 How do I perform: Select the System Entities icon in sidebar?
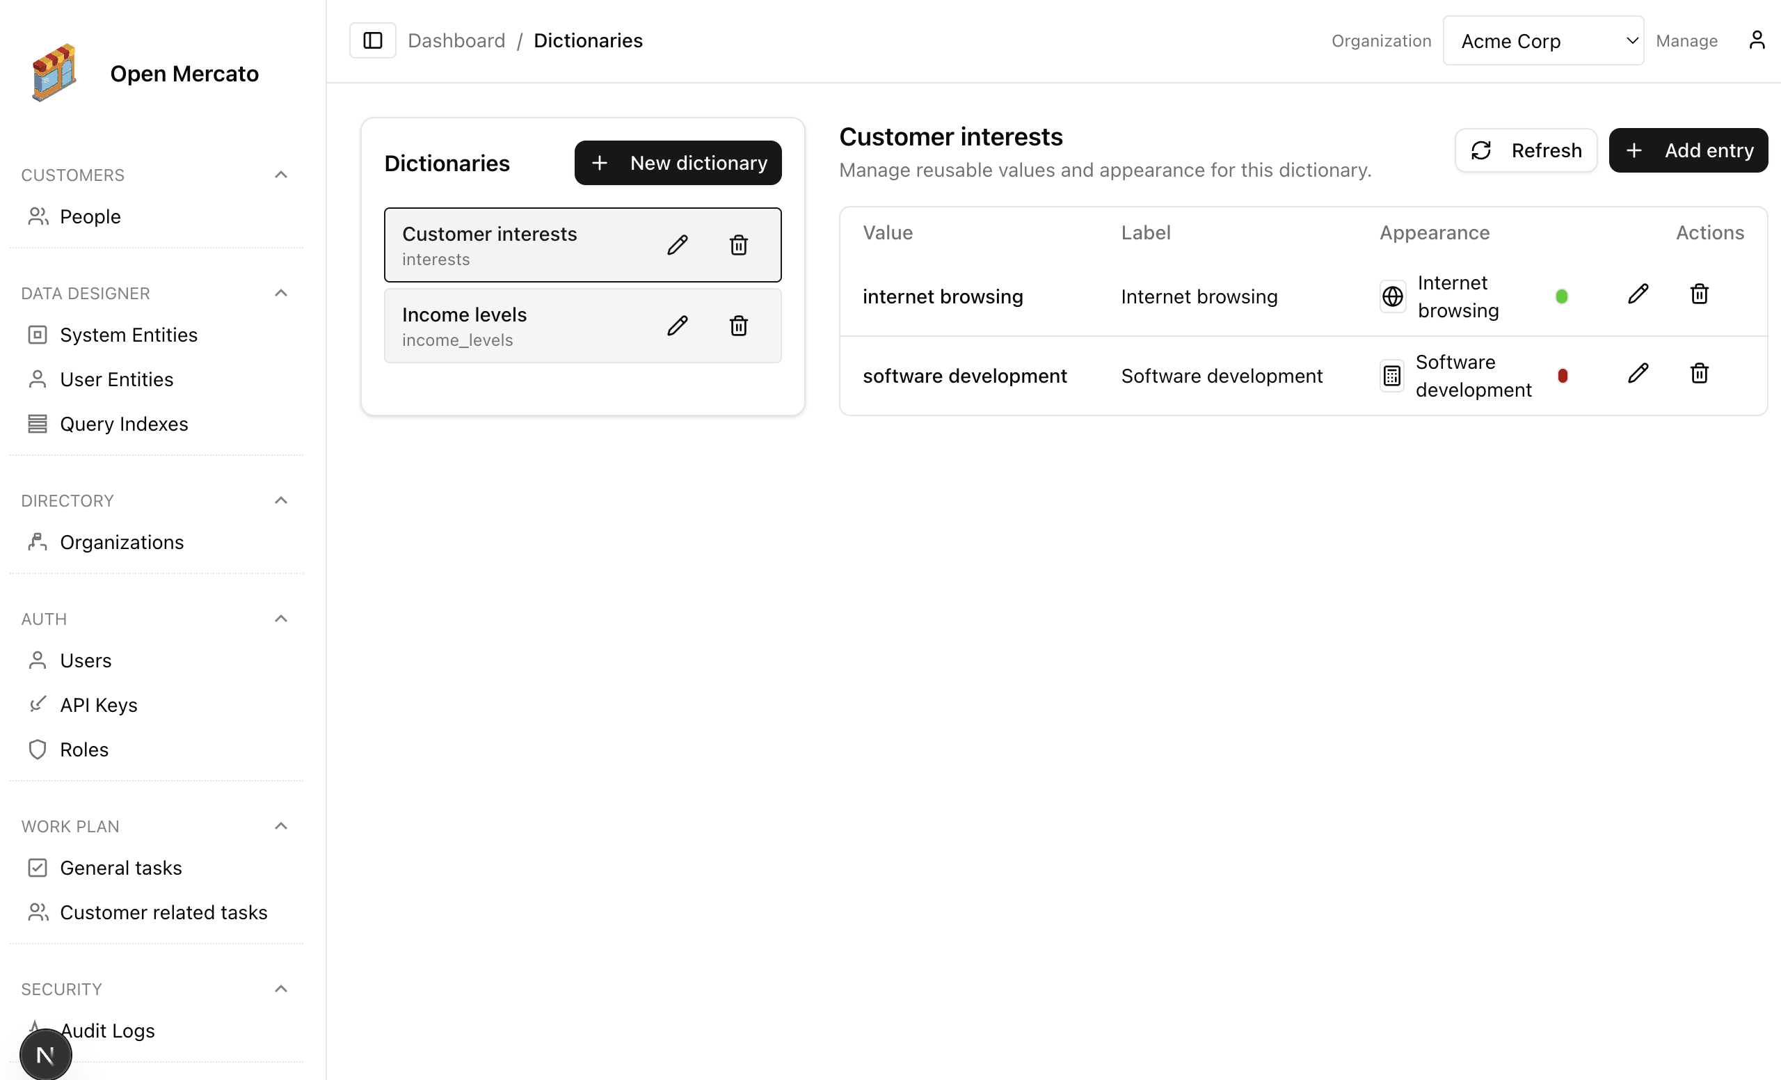tap(38, 334)
